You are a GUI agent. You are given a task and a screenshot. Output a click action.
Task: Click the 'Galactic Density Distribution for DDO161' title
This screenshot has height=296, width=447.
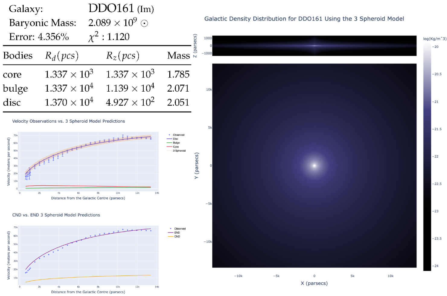point(304,19)
